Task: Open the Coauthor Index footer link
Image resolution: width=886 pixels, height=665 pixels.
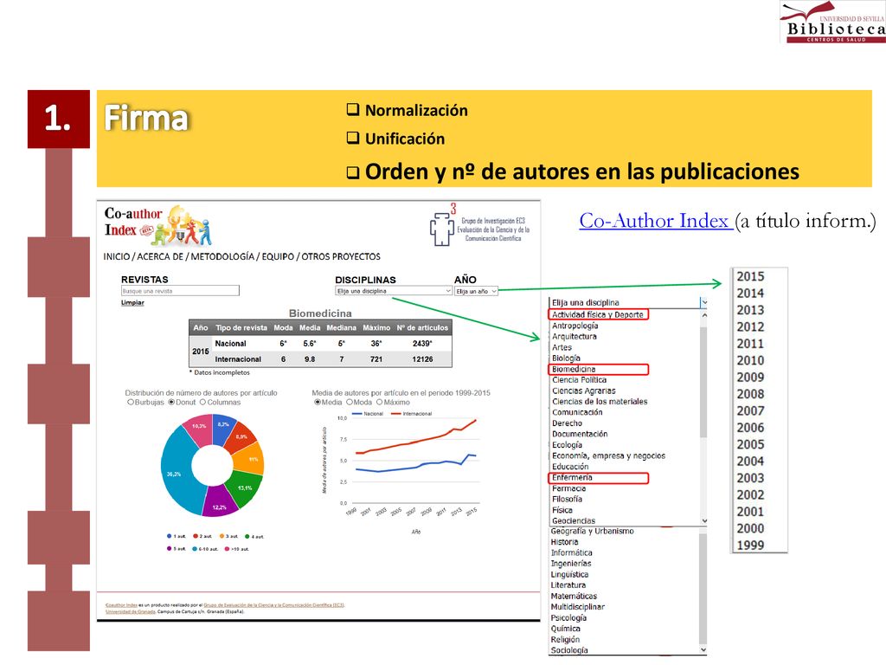Action: pos(121,605)
